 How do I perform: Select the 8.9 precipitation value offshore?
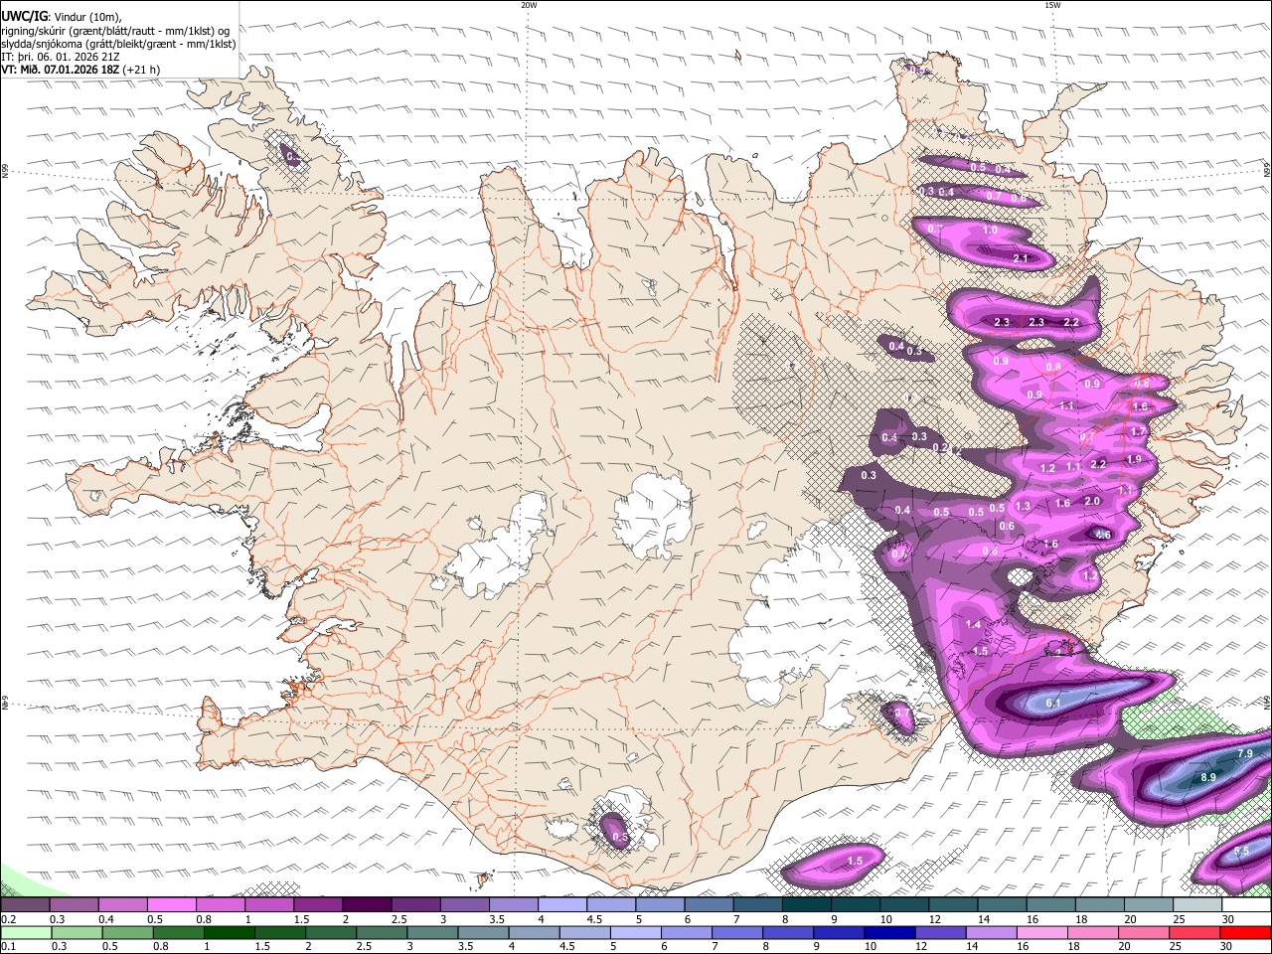(1208, 776)
